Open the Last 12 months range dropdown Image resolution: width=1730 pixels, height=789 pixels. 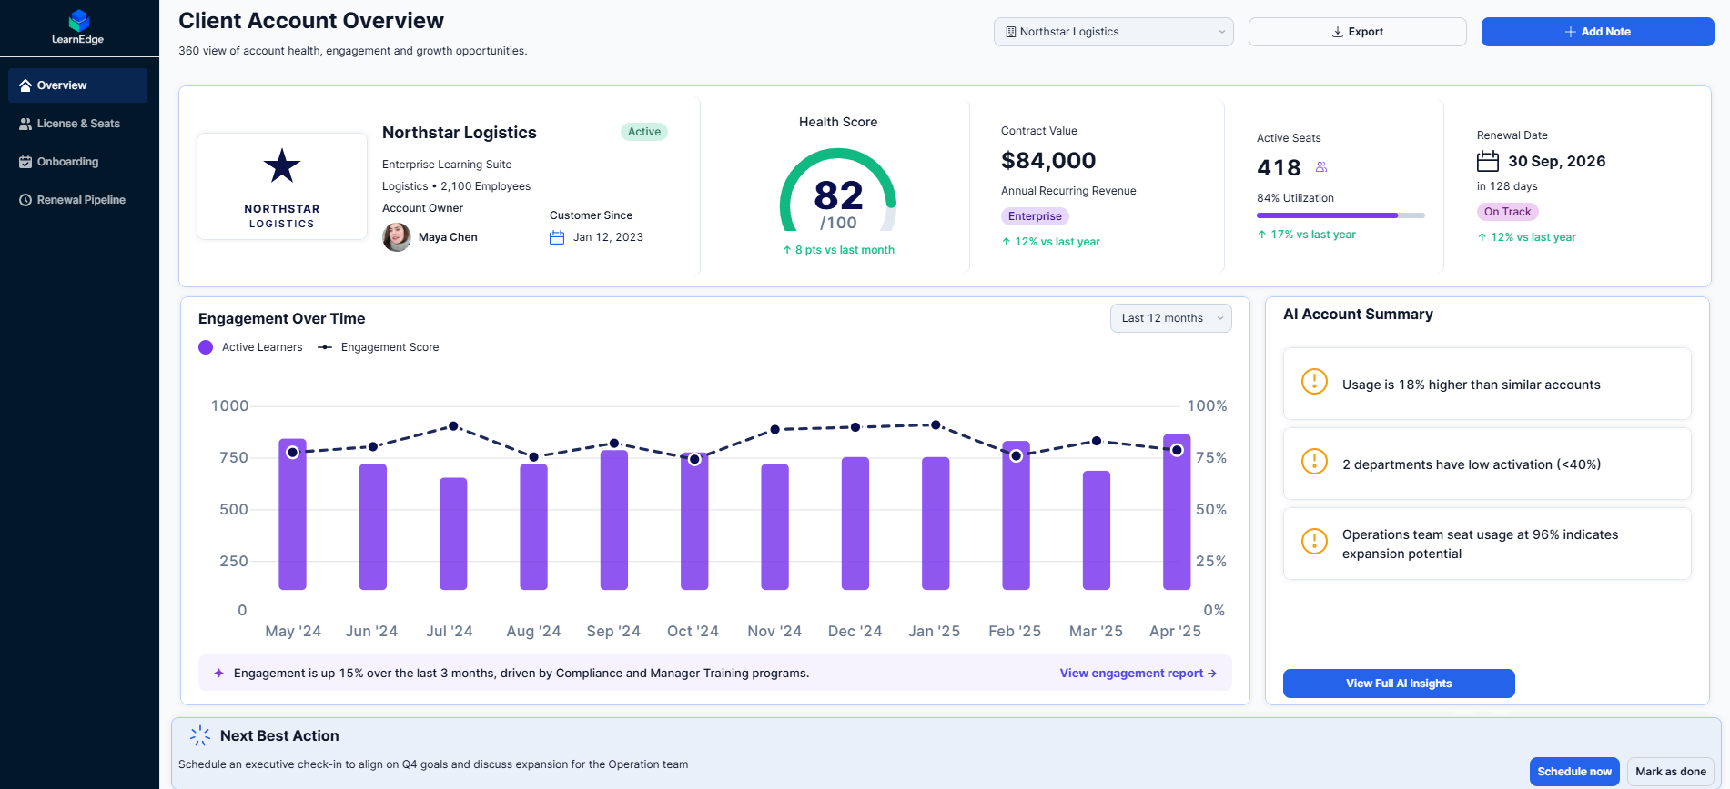pos(1170,318)
